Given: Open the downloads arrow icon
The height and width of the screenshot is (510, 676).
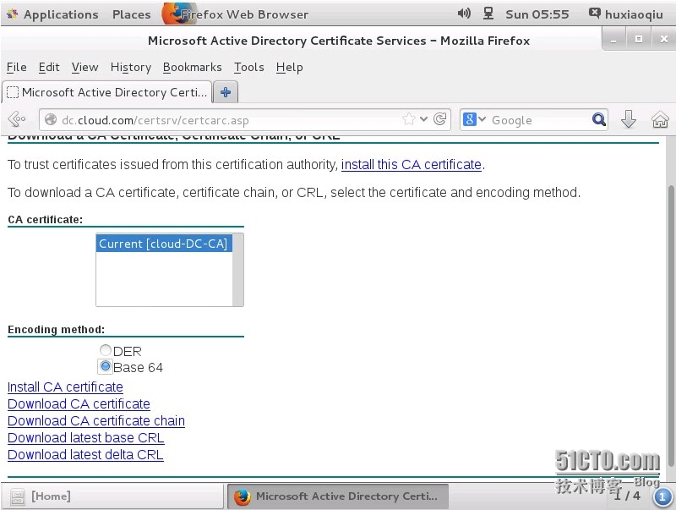Looking at the screenshot, I should pos(628,119).
